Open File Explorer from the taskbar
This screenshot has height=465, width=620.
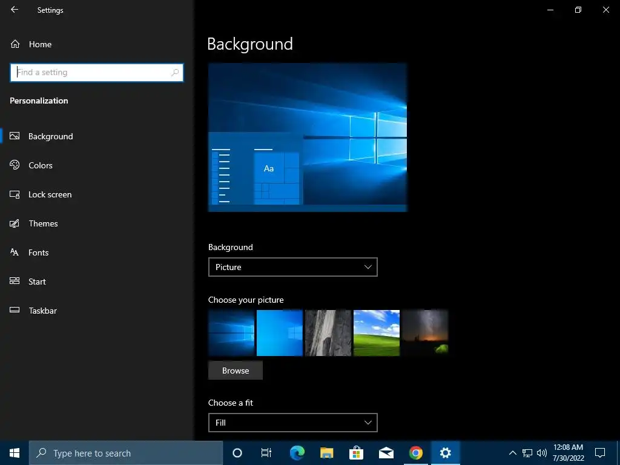[x=326, y=453]
